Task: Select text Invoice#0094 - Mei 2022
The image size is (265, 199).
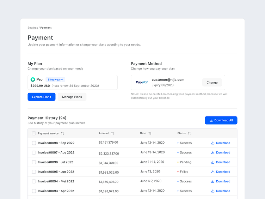Action: pos(56,181)
